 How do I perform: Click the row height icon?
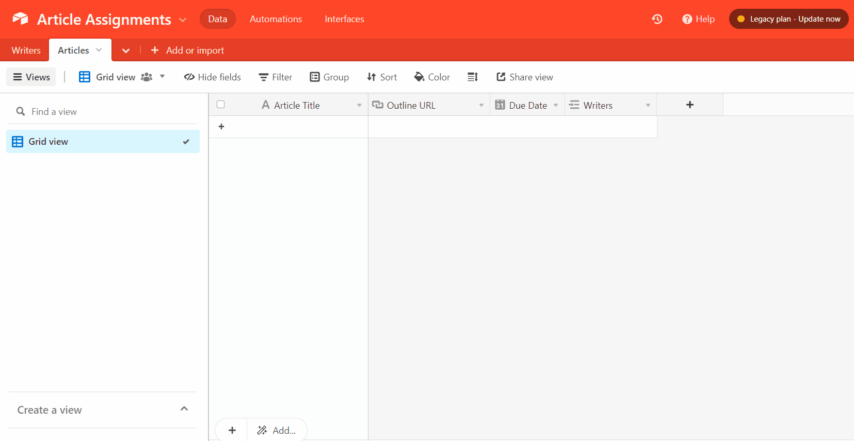pyautogui.click(x=473, y=77)
